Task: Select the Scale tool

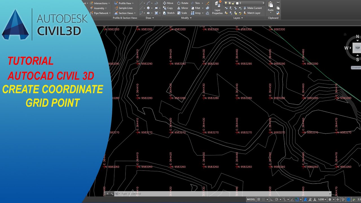Action: (x=182, y=13)
